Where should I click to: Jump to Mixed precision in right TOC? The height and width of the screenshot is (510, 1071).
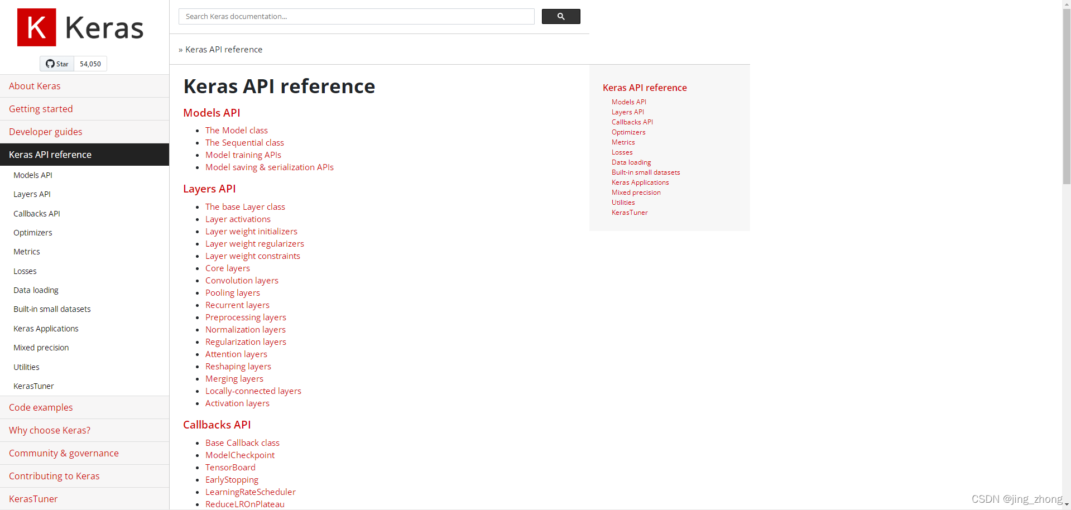636,193
